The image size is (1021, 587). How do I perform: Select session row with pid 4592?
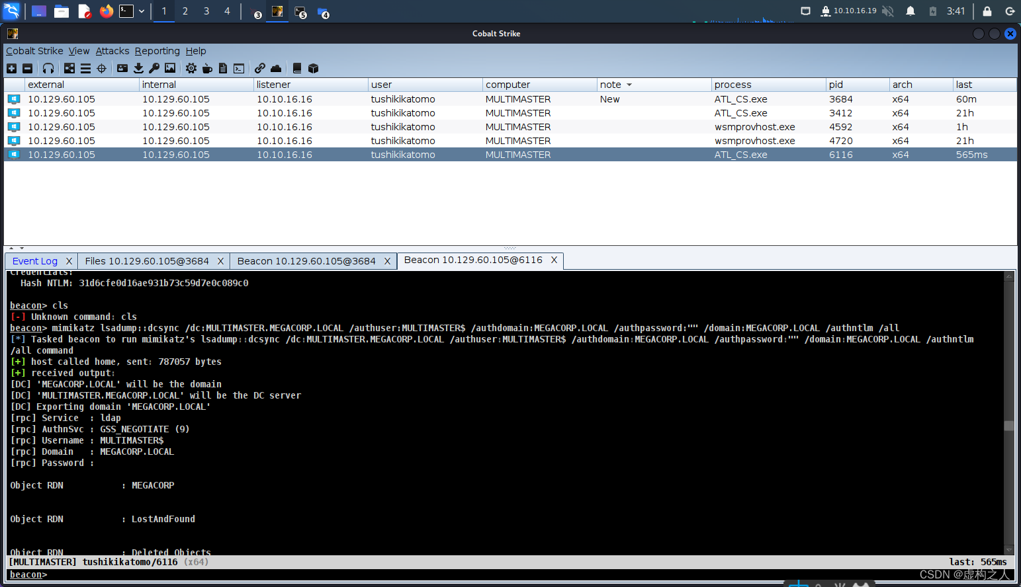click(x=510, y=127)
